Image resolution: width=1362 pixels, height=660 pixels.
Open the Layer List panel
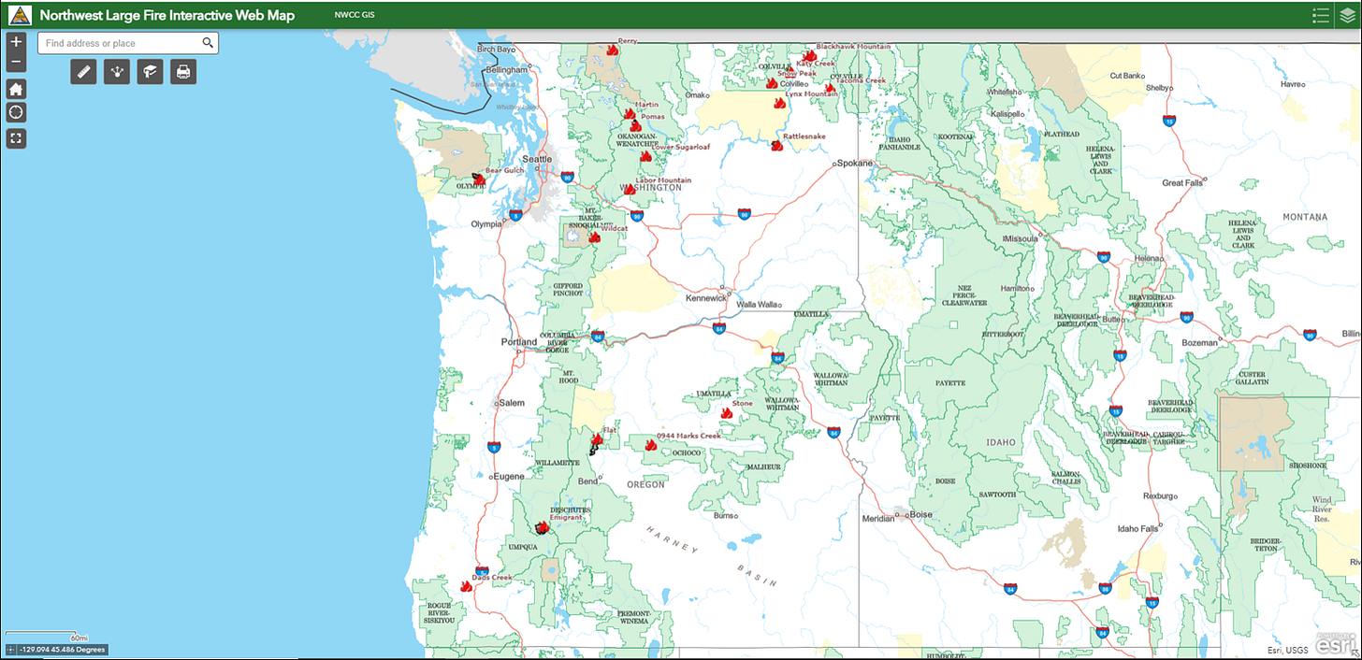1348,15
